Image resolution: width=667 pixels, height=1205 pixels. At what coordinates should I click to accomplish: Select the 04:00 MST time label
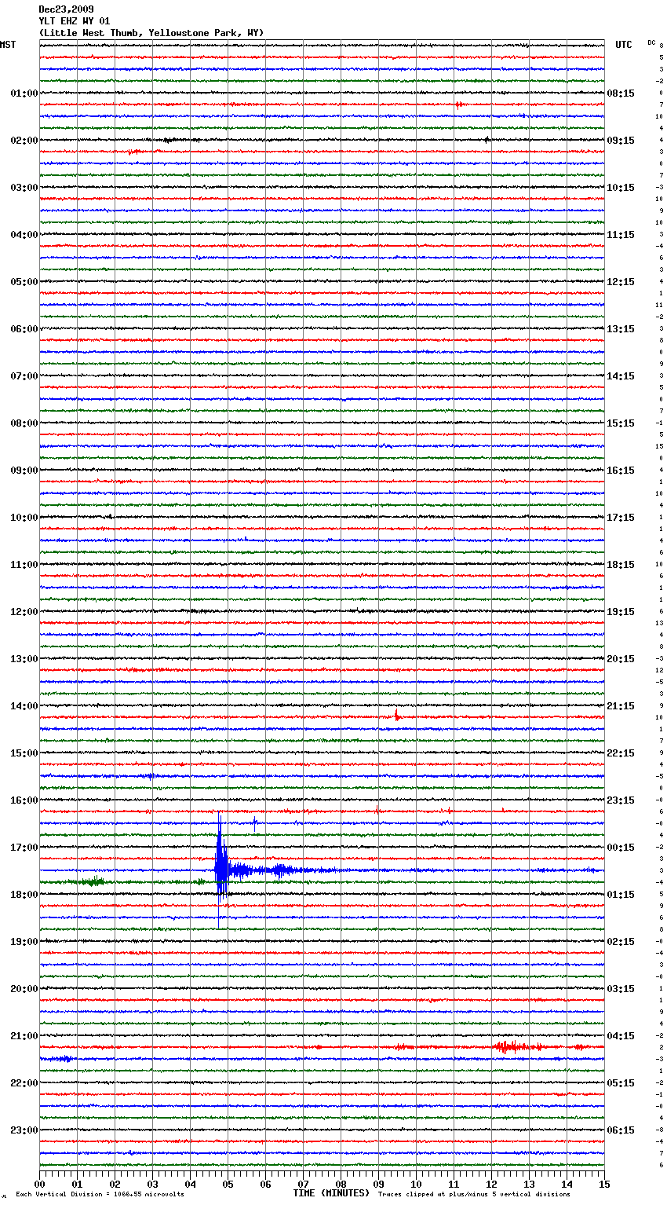point(24,235)
